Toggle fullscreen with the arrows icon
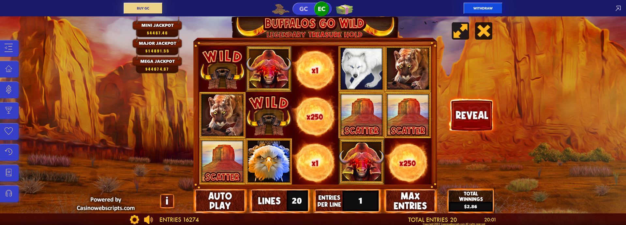The image size is (626, 225). (x=460, y=31)
